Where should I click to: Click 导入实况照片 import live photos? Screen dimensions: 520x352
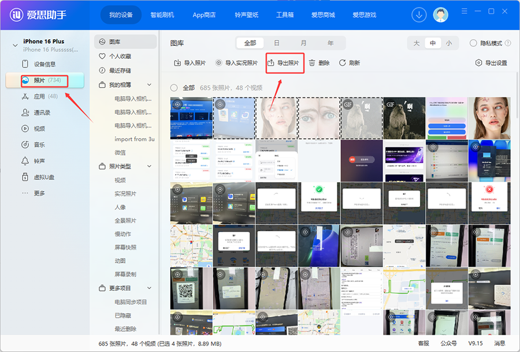pyautogui.click(x=236, y=63)
